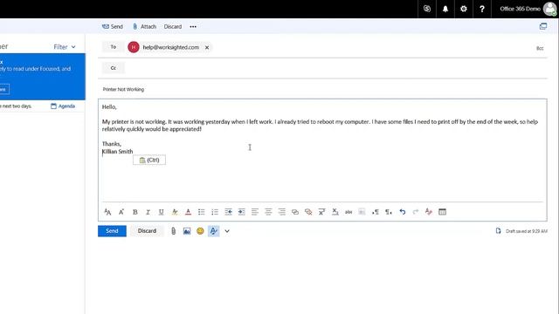The image size is (559, 314).
Task: Select the help@worksighted.com recipient chip
Action: point(171,47)
